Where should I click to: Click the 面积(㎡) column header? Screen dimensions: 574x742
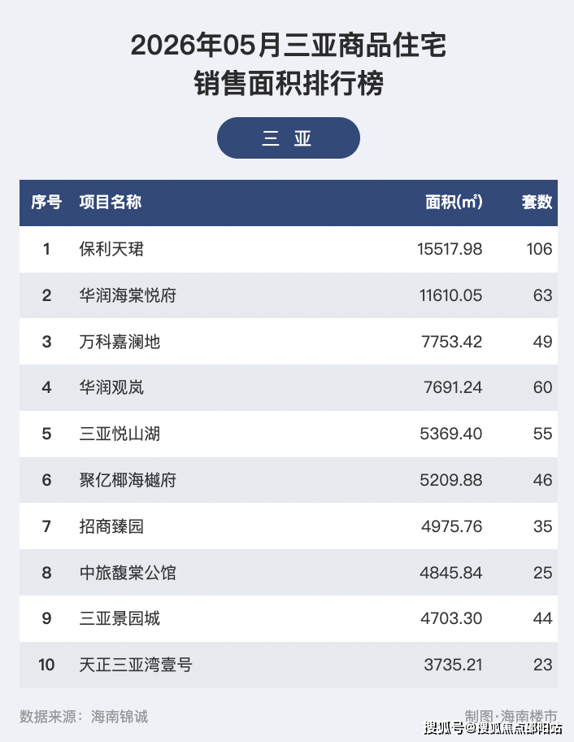(454, 202)
